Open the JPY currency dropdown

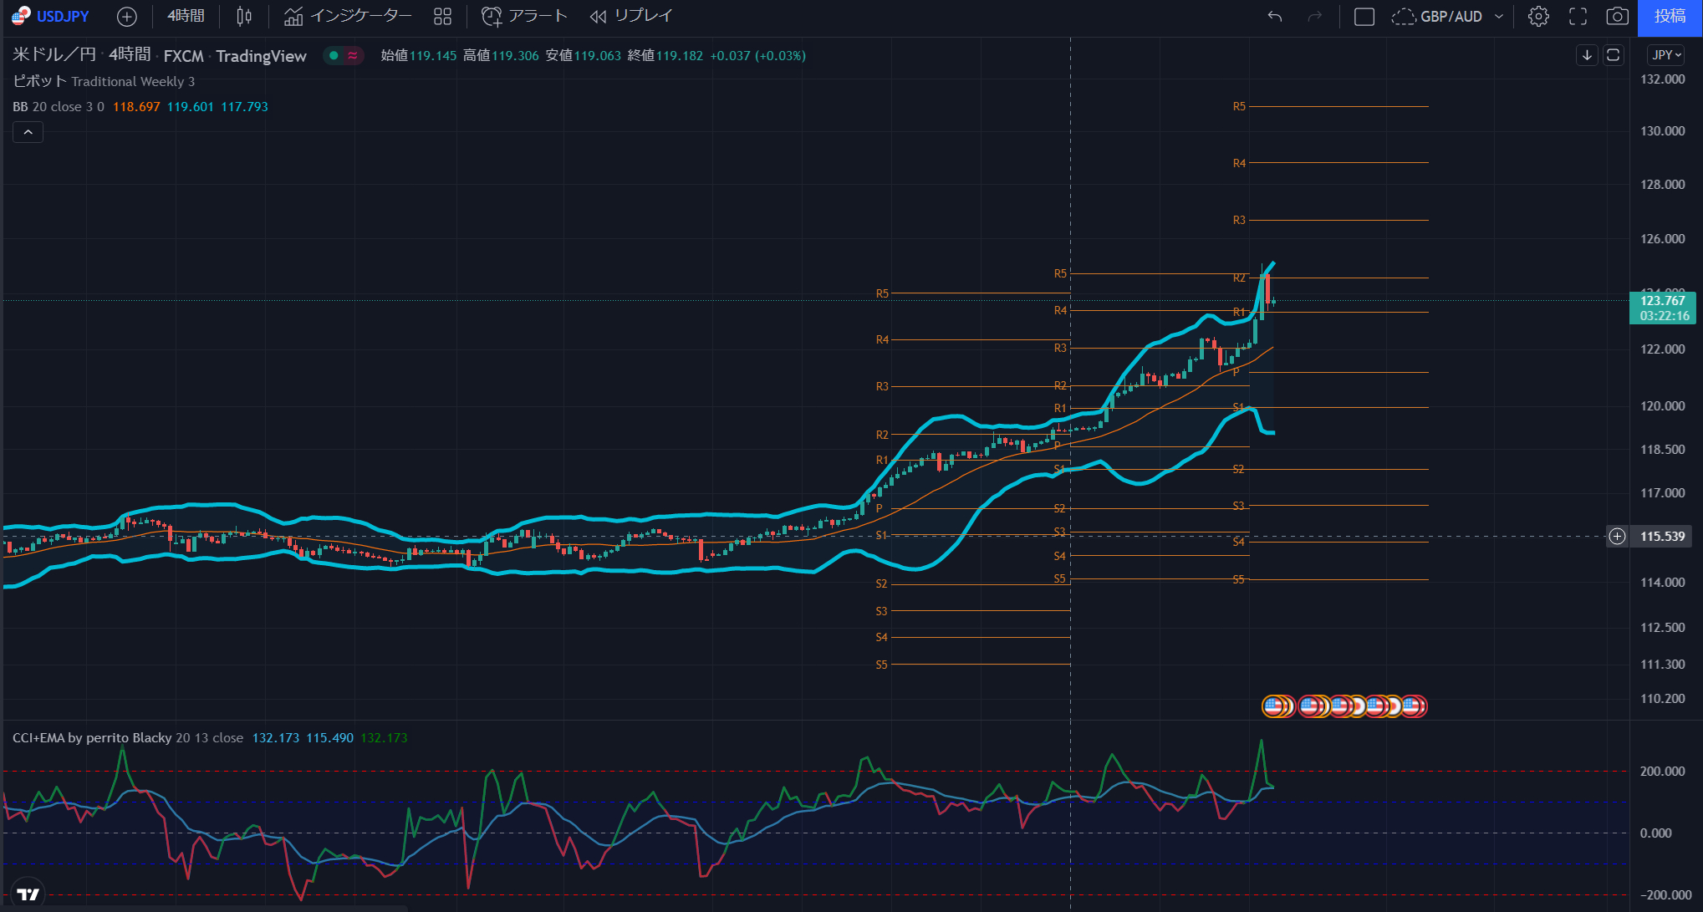(1666, 55)
